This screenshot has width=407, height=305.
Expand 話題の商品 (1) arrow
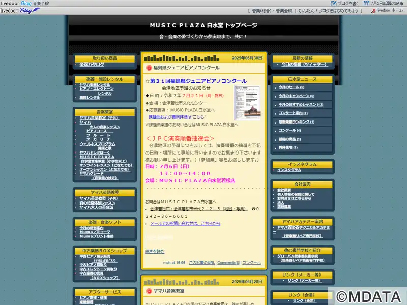[275, 140]
